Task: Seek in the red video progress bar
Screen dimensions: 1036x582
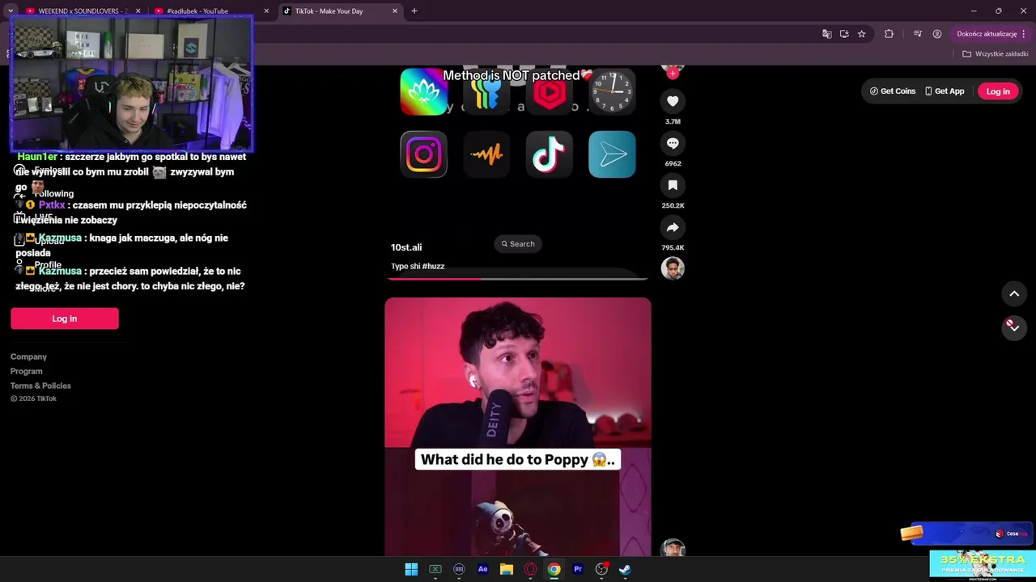Action: tap(518, 278)
